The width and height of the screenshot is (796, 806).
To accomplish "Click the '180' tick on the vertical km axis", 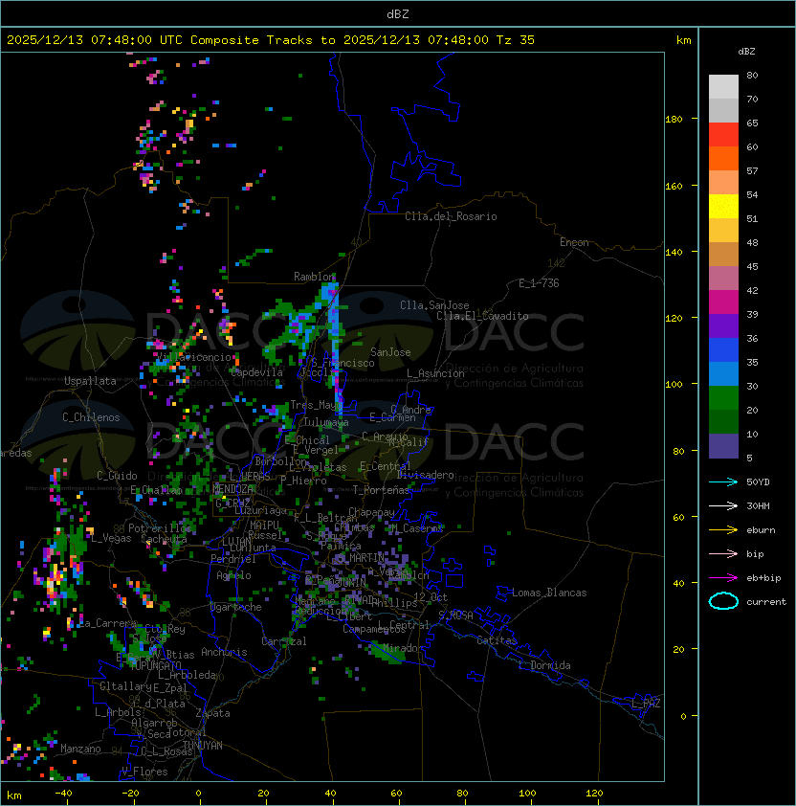I will click(x=674, y=120).
